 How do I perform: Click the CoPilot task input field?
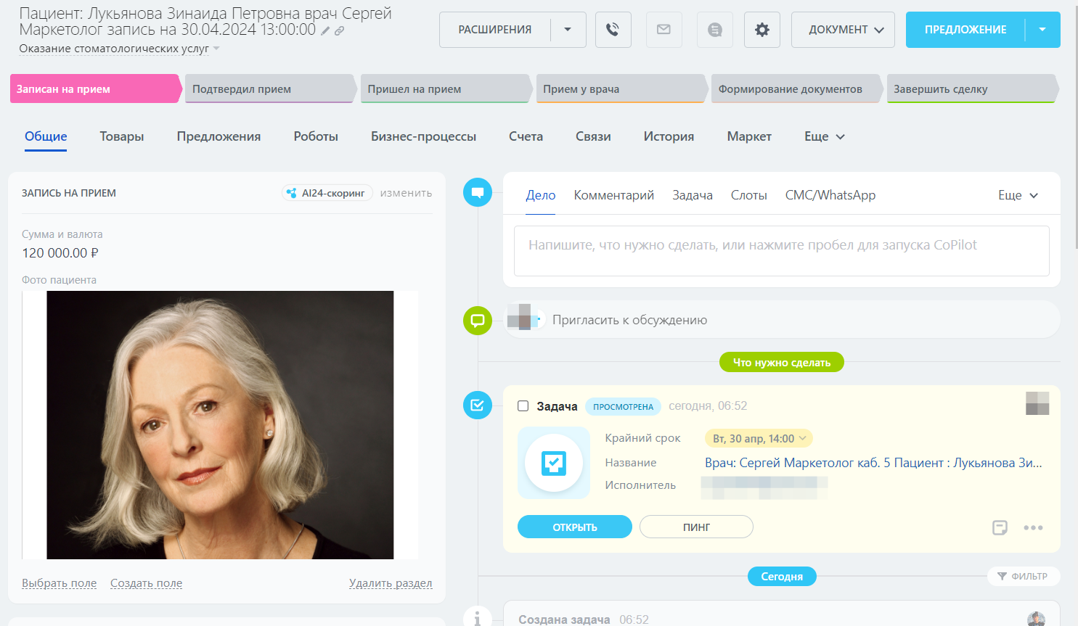point(781,250)
